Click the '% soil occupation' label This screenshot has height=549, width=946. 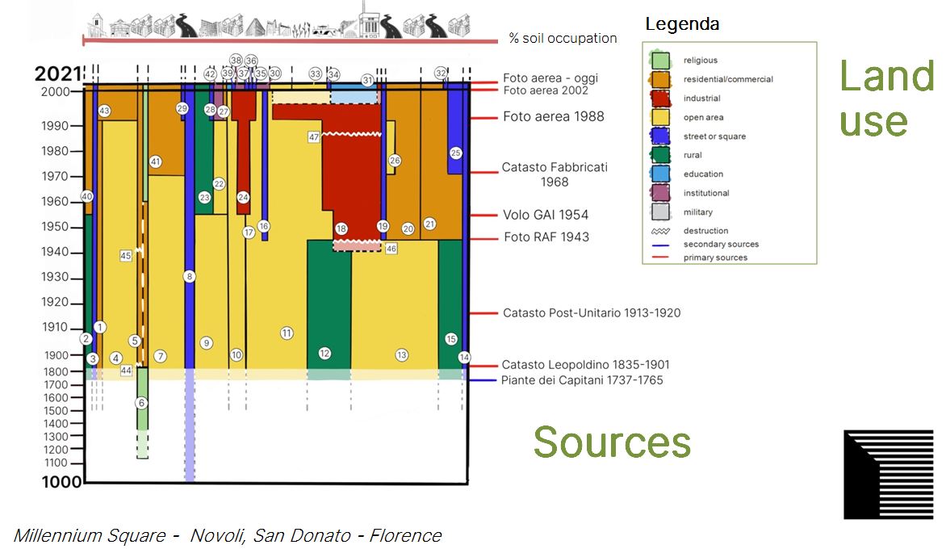[x=563, y=38]
